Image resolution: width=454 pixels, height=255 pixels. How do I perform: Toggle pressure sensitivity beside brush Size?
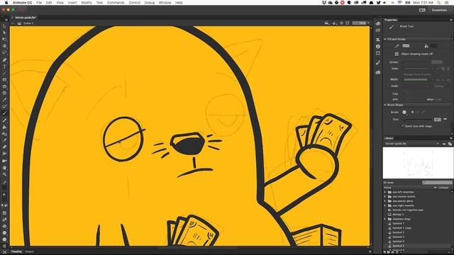(x=445, y=119)
